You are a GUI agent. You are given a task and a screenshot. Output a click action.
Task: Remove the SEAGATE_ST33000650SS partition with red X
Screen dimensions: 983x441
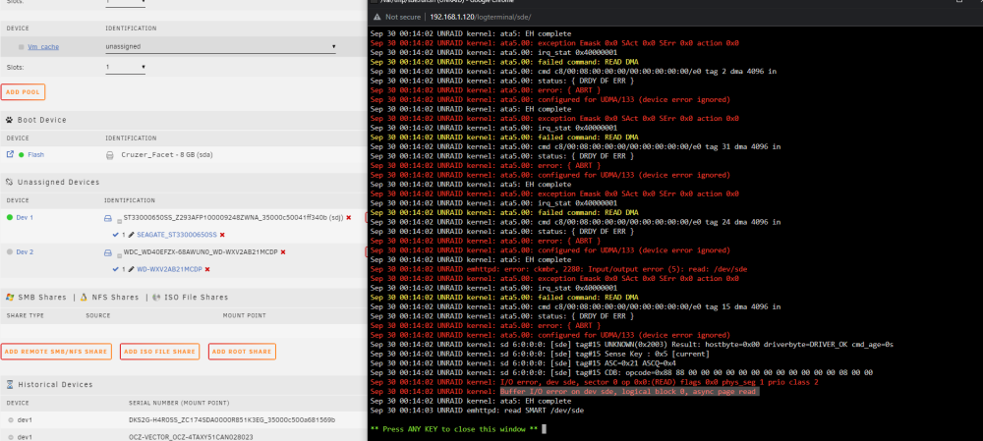(x=222, y=235)
